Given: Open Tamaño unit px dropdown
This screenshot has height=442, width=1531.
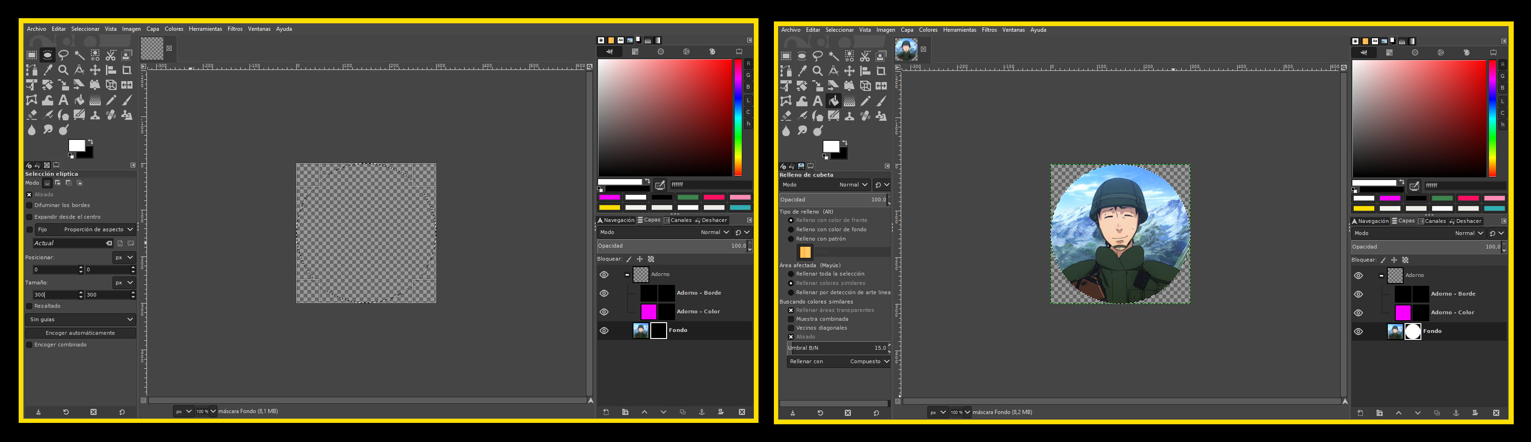Looking at the screenshot, I should click(124, 283).
